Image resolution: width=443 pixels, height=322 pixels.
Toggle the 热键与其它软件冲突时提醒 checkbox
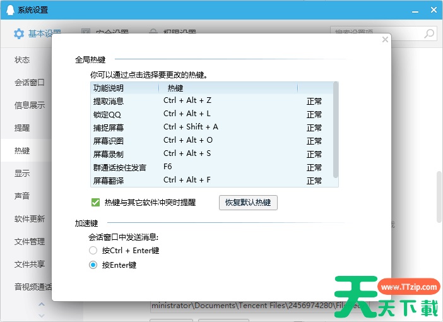pos(96,203)
